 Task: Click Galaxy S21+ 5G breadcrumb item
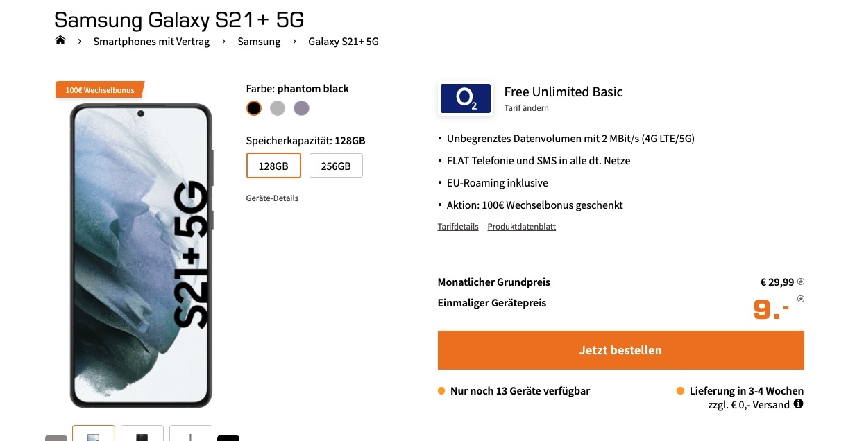(344, 42)
